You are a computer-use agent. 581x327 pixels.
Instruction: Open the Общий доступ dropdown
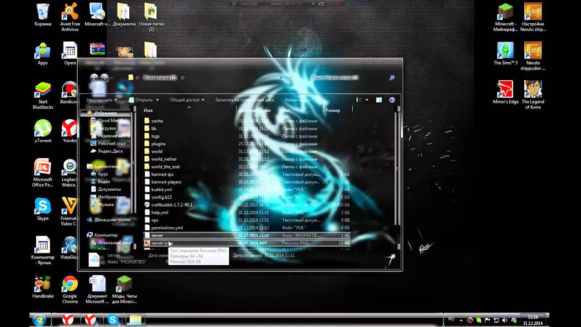(187, 100)
